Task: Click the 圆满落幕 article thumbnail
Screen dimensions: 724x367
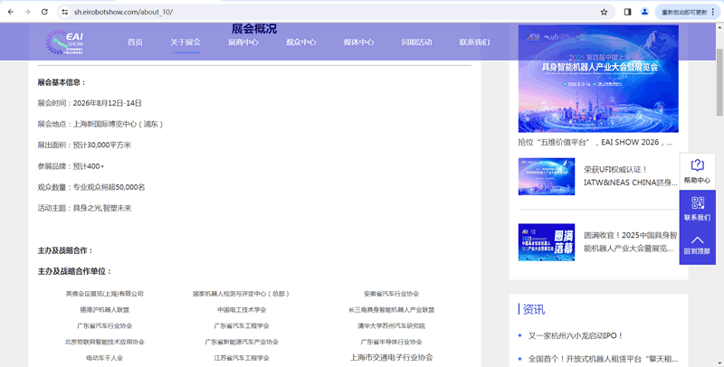Action: click(546, 241)
